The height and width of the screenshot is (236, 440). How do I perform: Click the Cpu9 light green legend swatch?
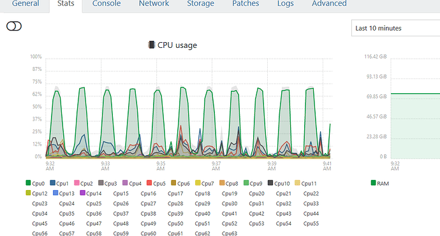pos(246,183)
